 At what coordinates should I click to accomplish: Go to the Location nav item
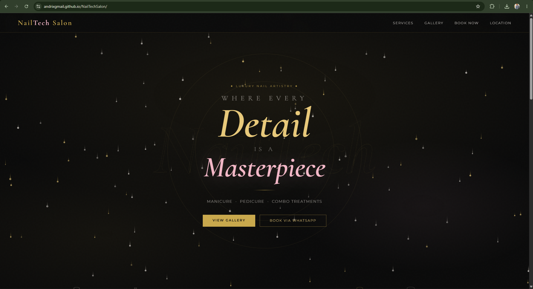point(501,23)
